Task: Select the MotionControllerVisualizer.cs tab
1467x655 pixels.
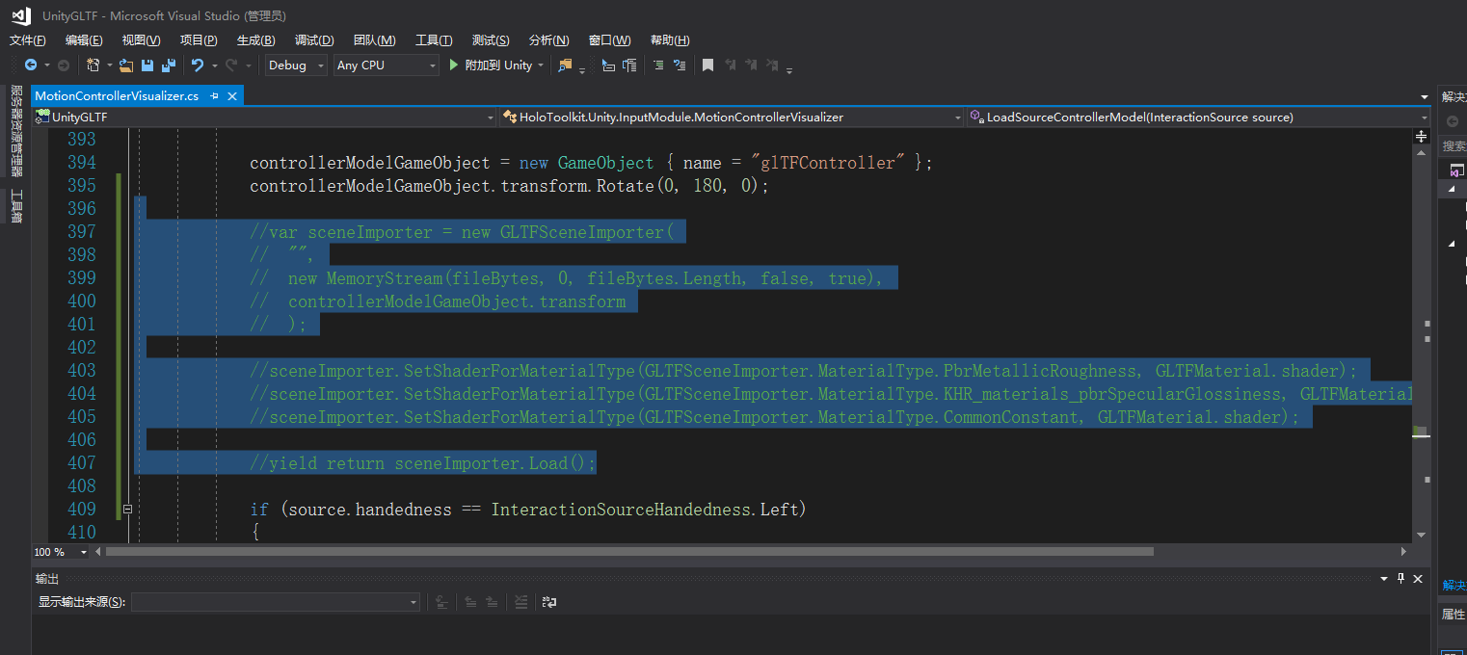Action: (x=120, y=95)
